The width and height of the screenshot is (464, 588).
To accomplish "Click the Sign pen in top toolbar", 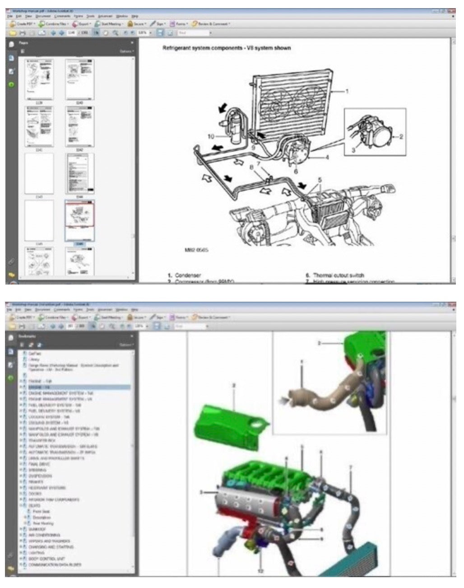I will tap(158, 24).
